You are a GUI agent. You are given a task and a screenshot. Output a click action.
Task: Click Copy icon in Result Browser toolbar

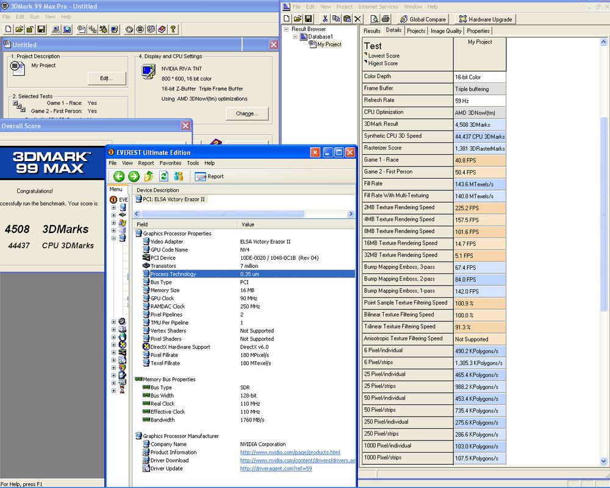point(336,19)
